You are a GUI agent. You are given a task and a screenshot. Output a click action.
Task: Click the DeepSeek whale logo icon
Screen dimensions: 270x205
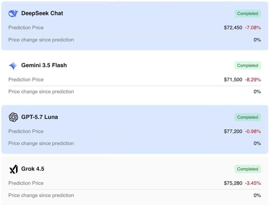13,13
